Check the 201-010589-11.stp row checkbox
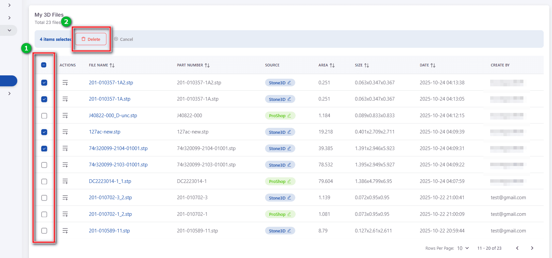The height and width of the screenshot is (258, 552). 44,230
